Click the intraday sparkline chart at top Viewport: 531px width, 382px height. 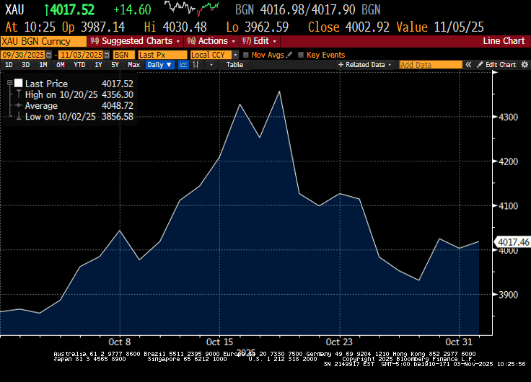pos(192,9)
